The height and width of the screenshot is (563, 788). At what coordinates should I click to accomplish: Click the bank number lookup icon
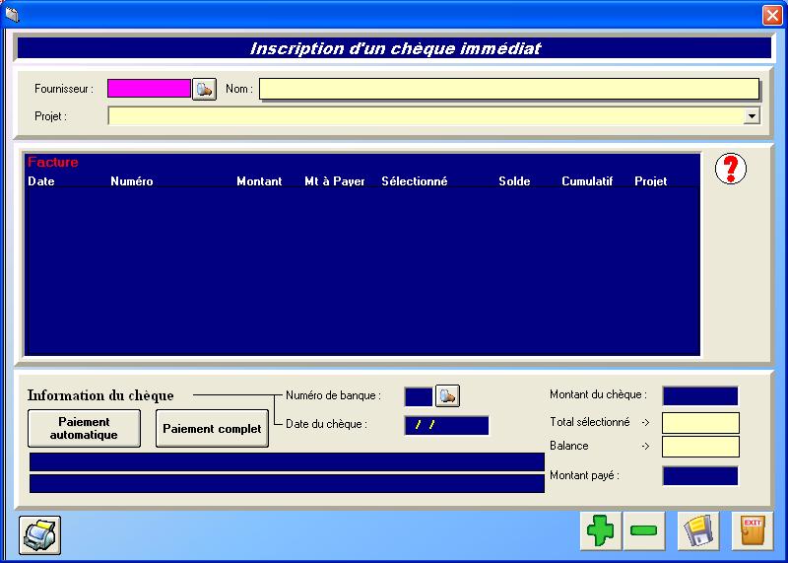coord(448,396)
